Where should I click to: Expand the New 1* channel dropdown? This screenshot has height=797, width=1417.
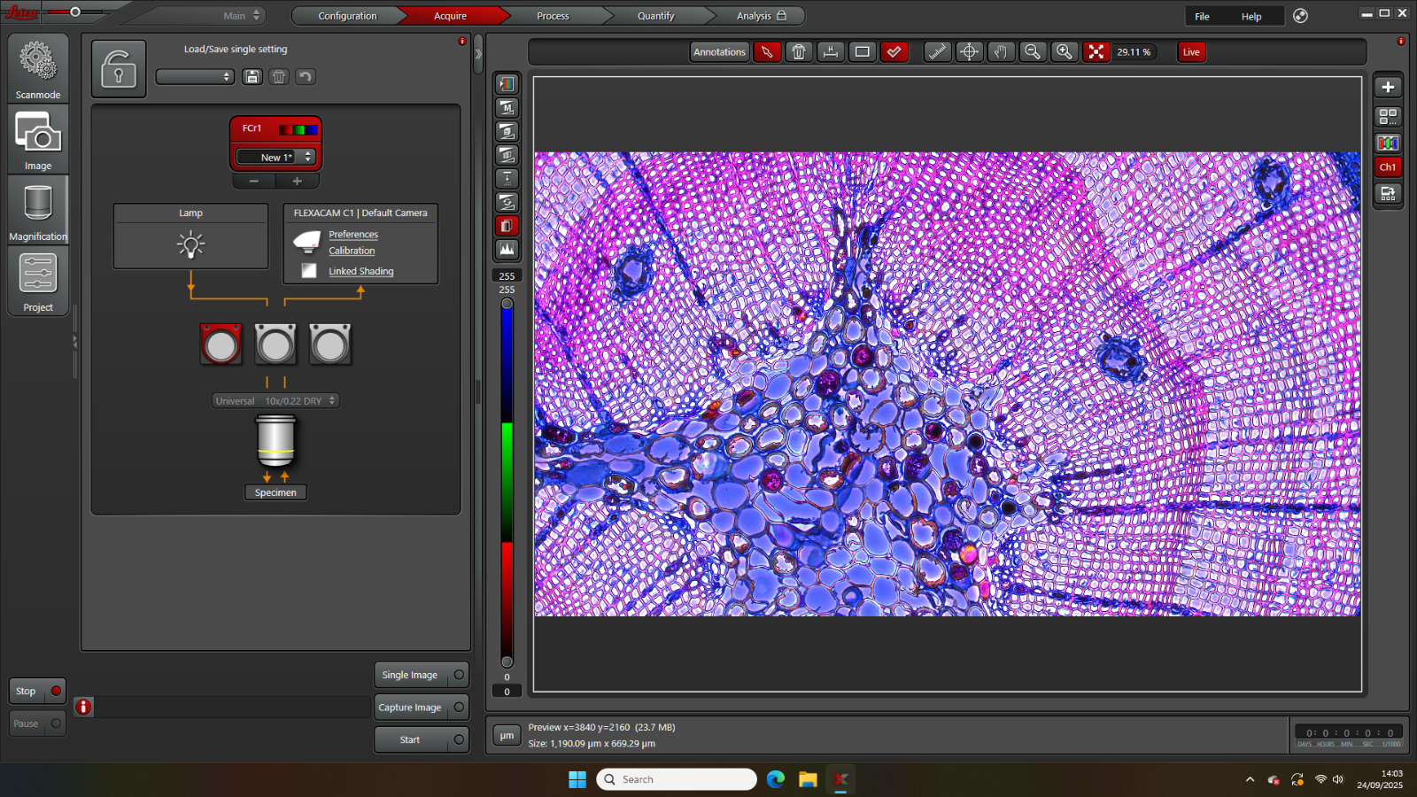tap(307, 157)
